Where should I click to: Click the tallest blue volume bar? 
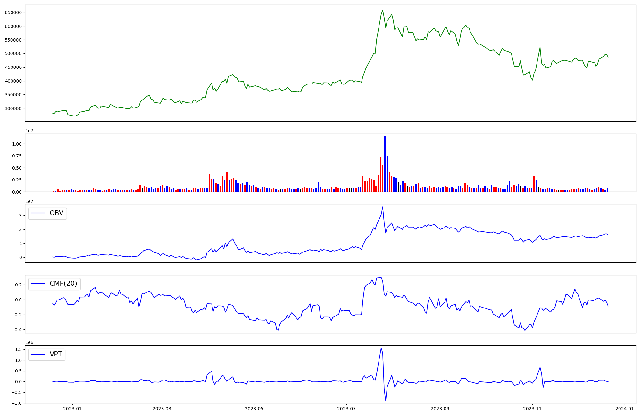(x=385, y=163)
